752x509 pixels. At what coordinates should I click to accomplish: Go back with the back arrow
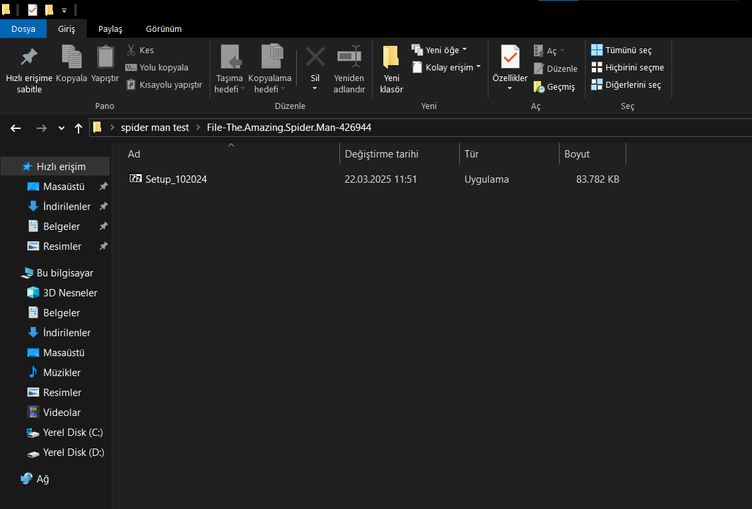coord(16,128)
